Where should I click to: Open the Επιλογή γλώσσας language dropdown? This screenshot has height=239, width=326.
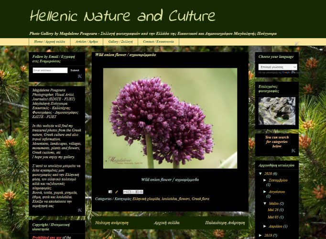click(x=278, y=67)
